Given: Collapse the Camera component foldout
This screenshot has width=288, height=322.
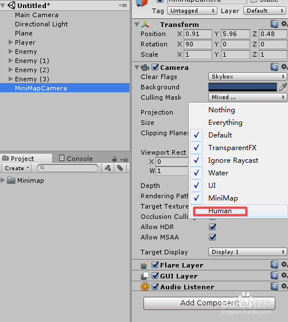Looking at the screenshot, I should (x=137, y=68).
